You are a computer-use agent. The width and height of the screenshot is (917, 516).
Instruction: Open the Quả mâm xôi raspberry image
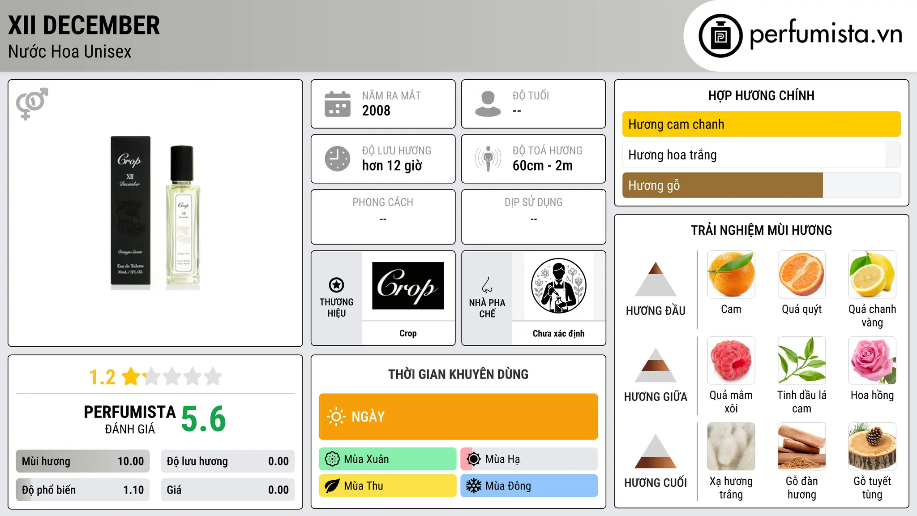[x=731, y=361]
